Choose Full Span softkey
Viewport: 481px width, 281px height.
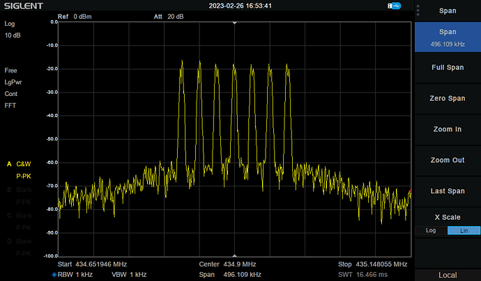pos(448,67)
